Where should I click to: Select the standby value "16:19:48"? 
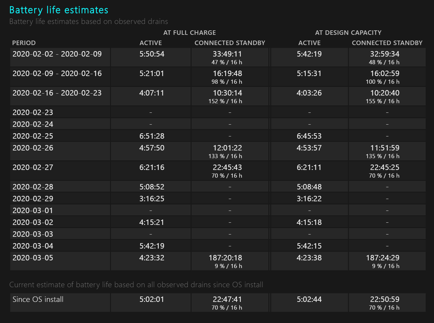[227, 73]
